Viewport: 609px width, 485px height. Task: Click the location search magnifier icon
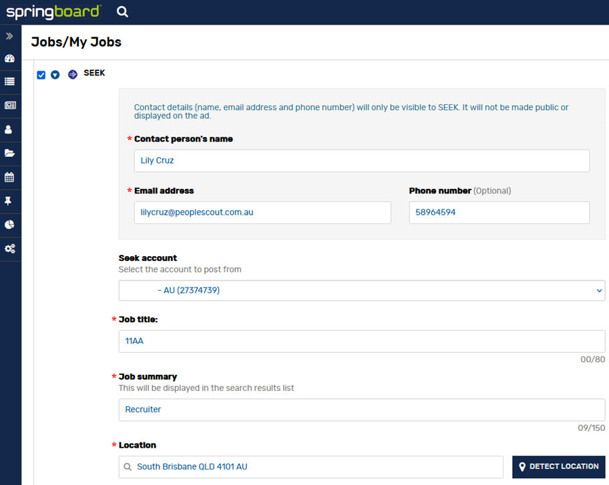tap(128, 467)
